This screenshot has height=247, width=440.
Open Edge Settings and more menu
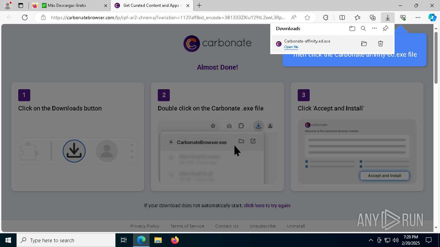418,17
